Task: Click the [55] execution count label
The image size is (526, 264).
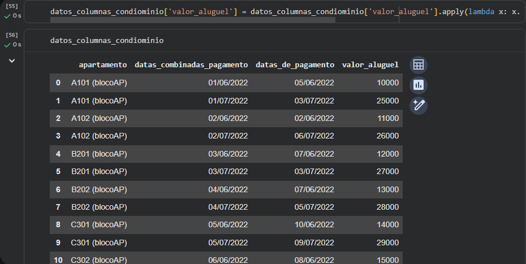Action: (x=11, y=6)
